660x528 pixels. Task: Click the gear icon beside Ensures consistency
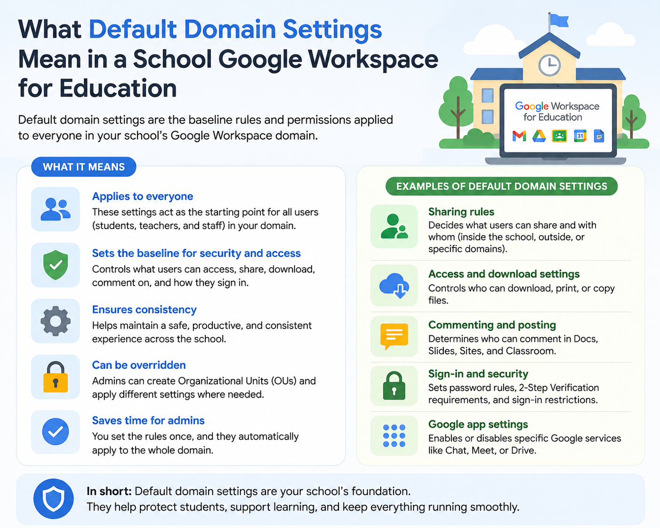(56, 321)
